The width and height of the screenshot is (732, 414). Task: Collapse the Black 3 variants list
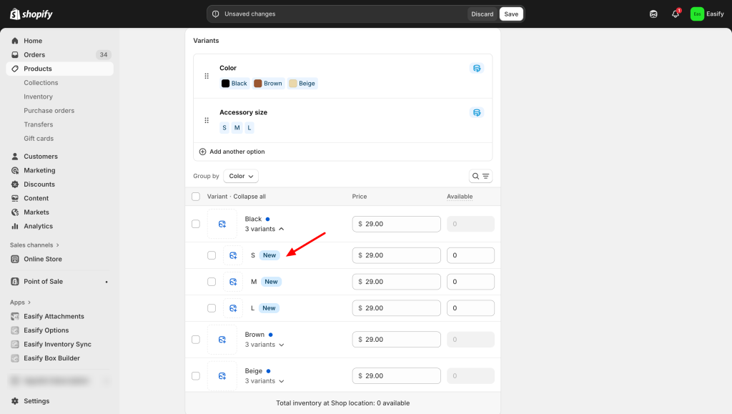(x=265, y=229)
